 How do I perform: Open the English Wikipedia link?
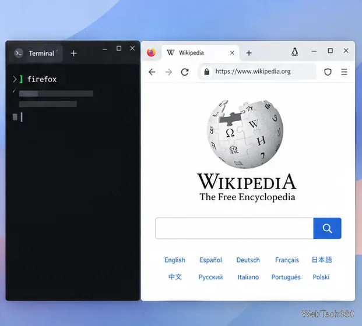(x=175, y=260)
